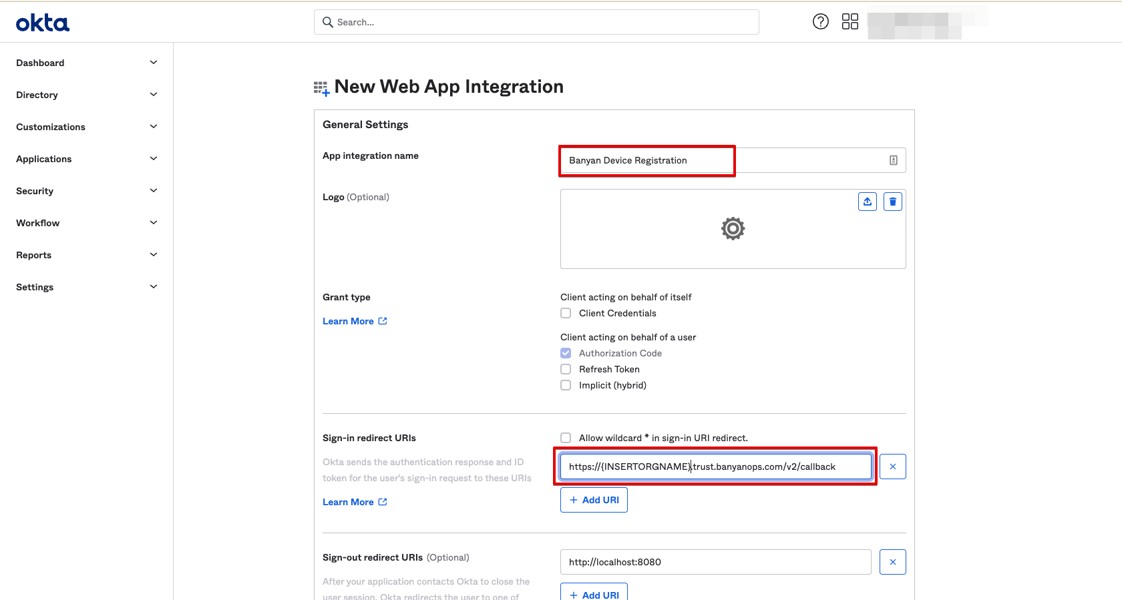Remove the localhost sign-out redirect URI
The height and width of the screenshot is (600, 1122).
[x=892, y=562]
